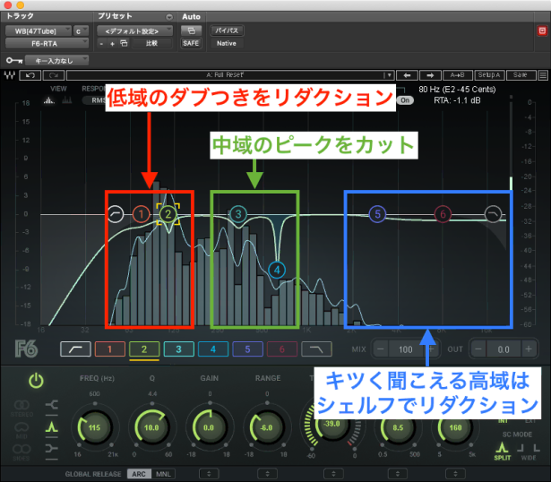Toggle the RTA On switch

click(x=405, y=100)
